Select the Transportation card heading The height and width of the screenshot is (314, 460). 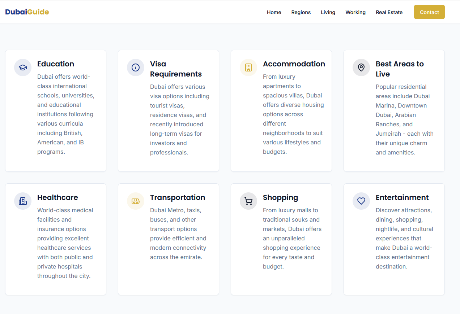[178, 197]
